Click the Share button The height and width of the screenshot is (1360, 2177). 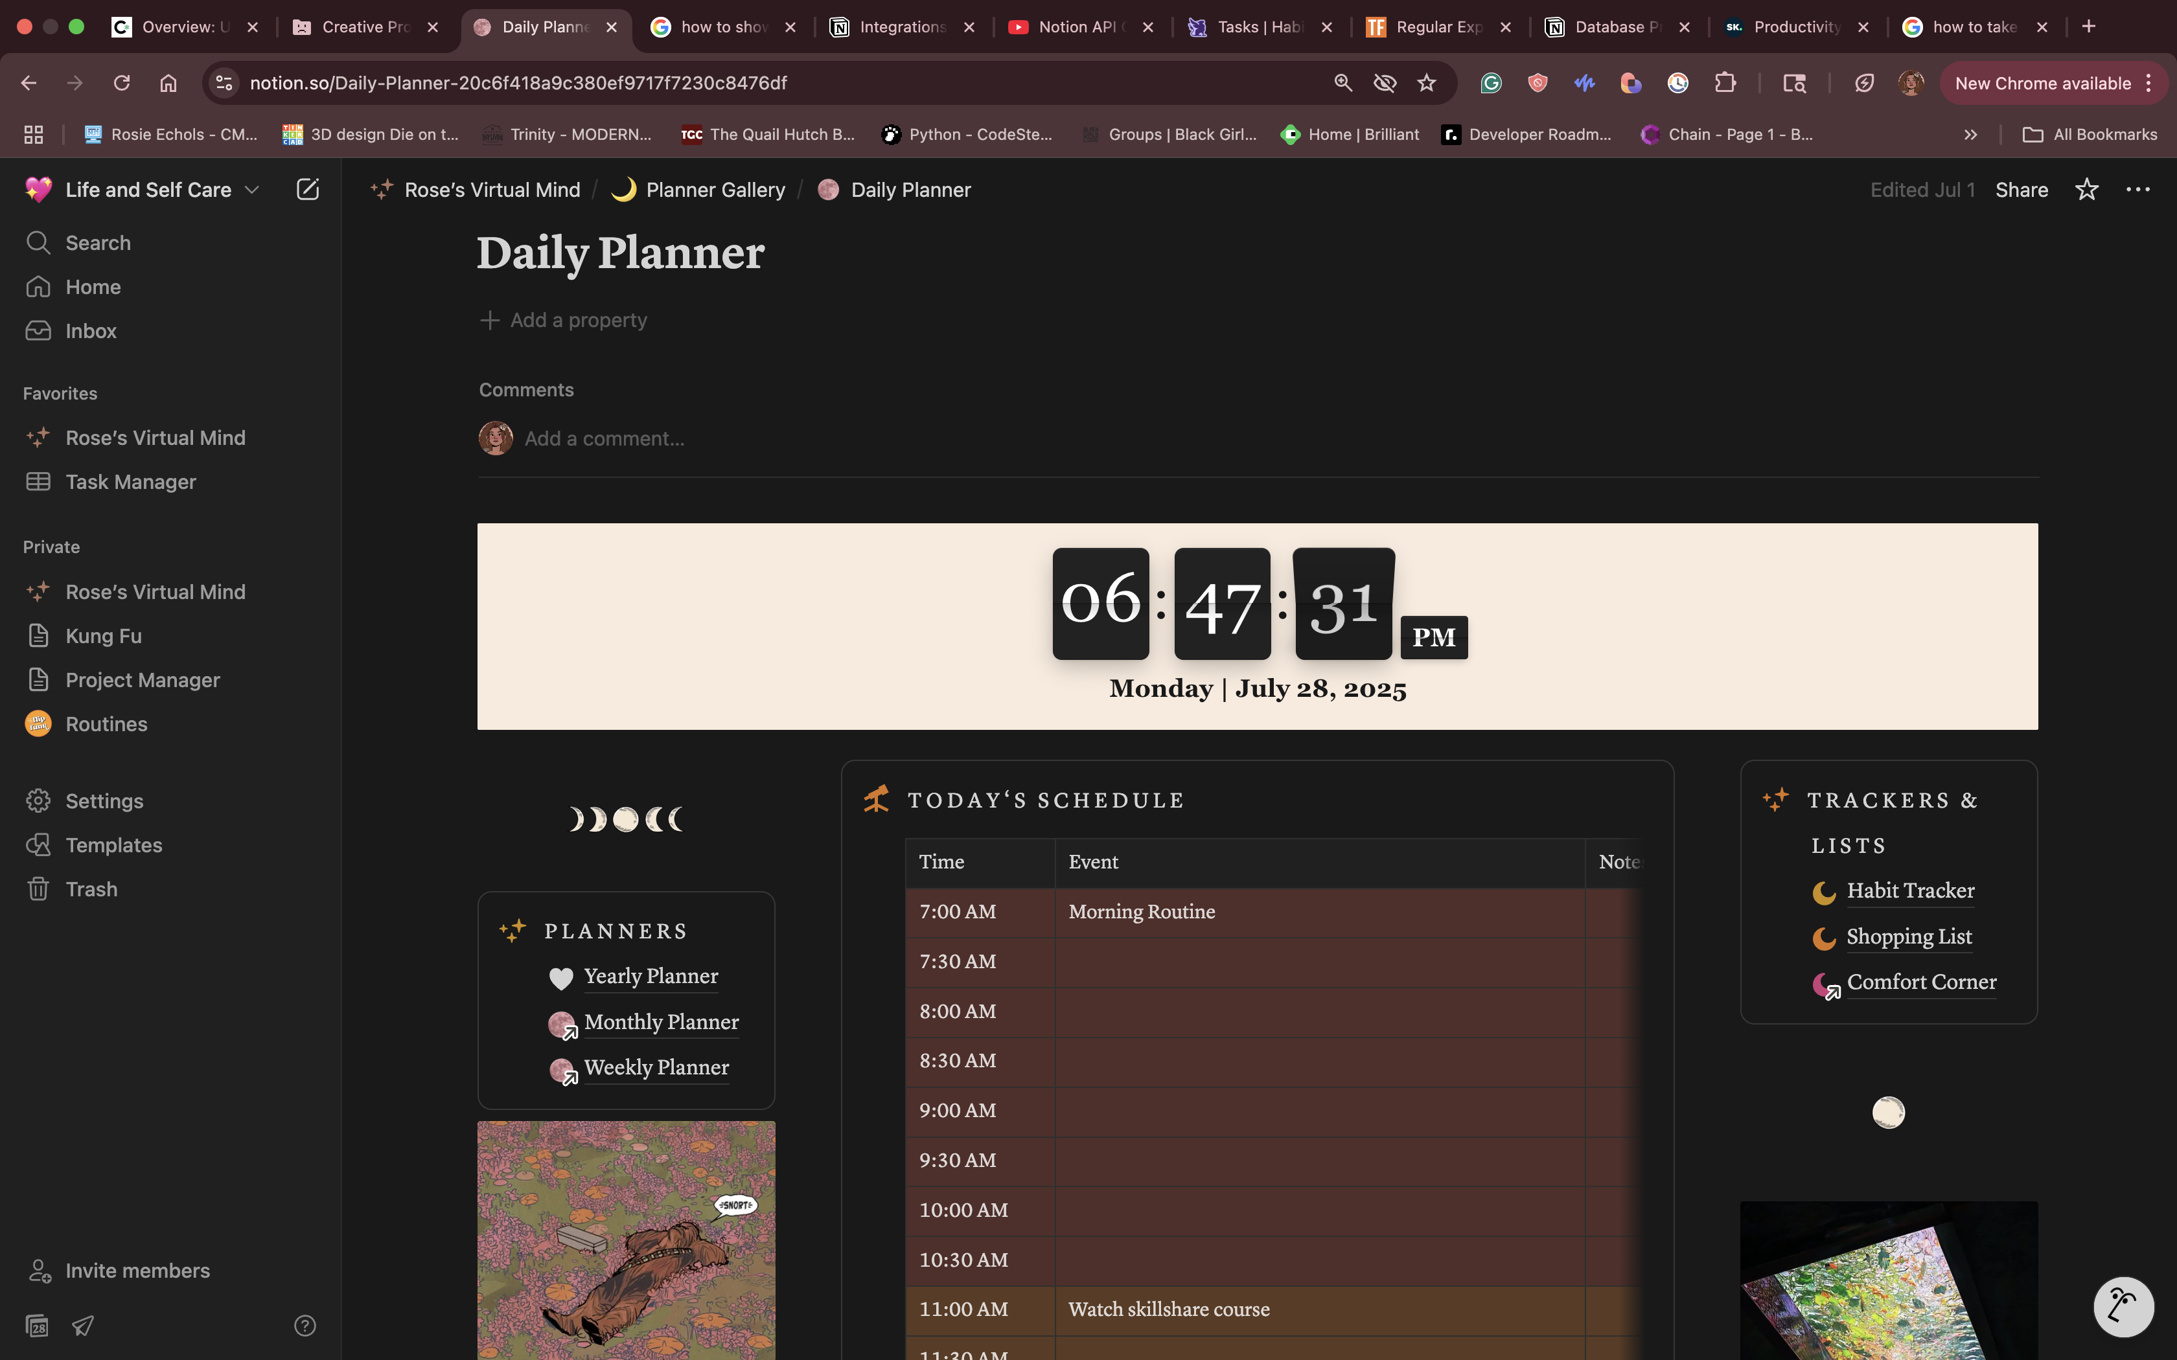coord(2021,190)
